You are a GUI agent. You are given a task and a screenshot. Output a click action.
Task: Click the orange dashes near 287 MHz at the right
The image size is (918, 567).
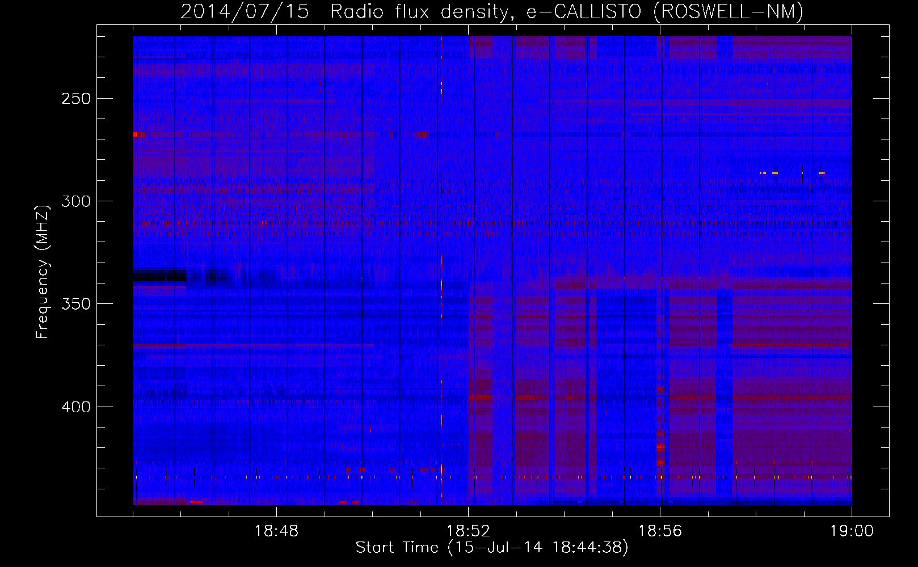coord(774,173)
